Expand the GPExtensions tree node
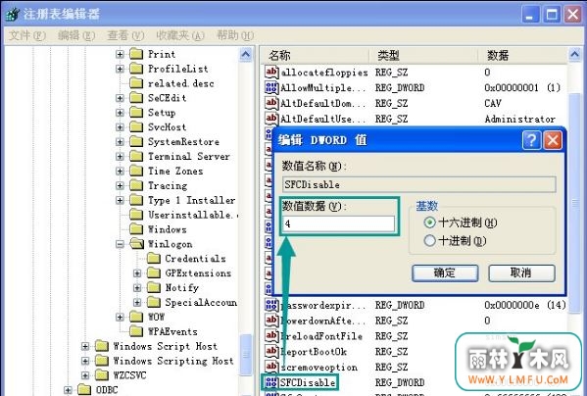 137,273
